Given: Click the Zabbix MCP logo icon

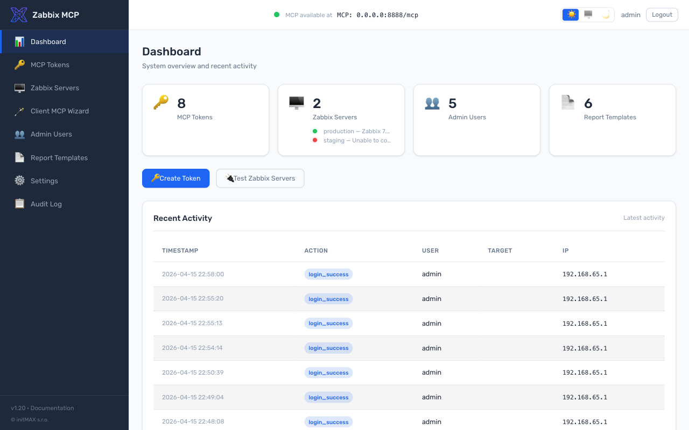Looking at the screenshot, I should [x=19, y=15].
